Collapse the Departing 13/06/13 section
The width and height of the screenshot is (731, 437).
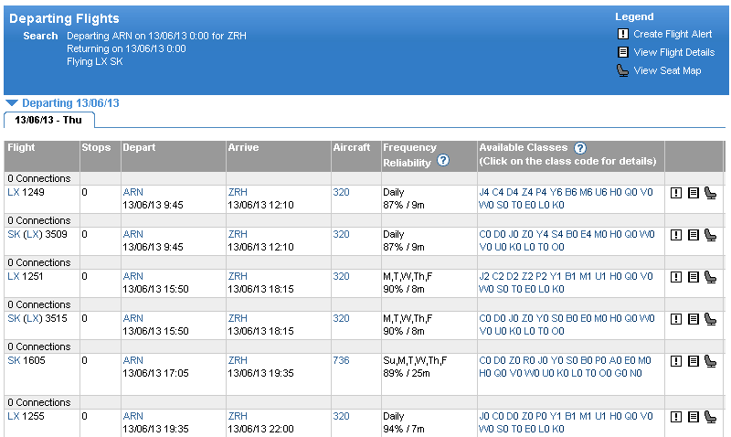(11, 103)
